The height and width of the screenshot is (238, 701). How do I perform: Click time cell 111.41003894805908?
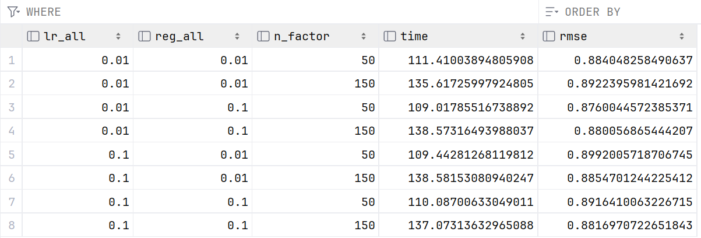click(x=459, y=60)
